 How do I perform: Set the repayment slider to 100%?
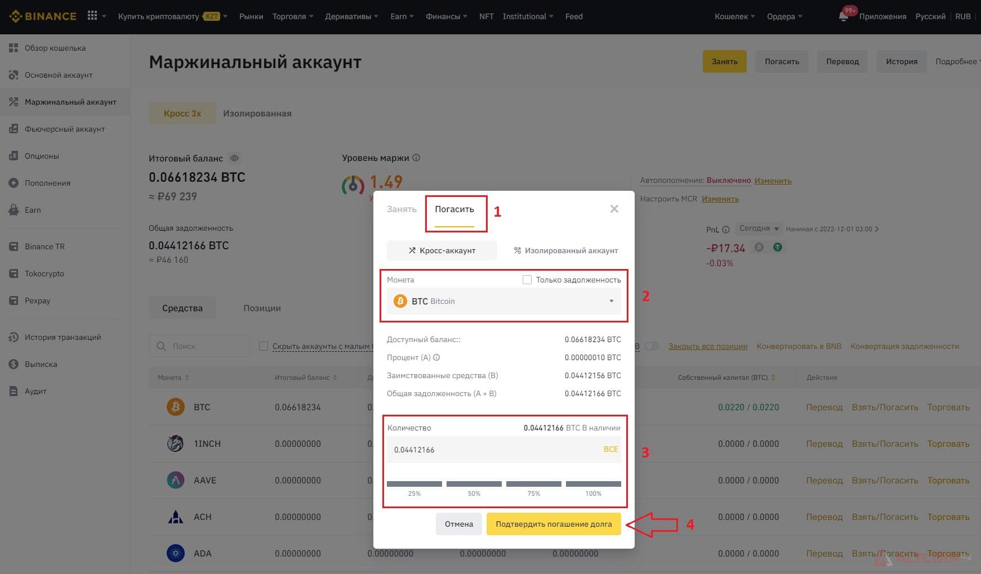tap(594, 484)
